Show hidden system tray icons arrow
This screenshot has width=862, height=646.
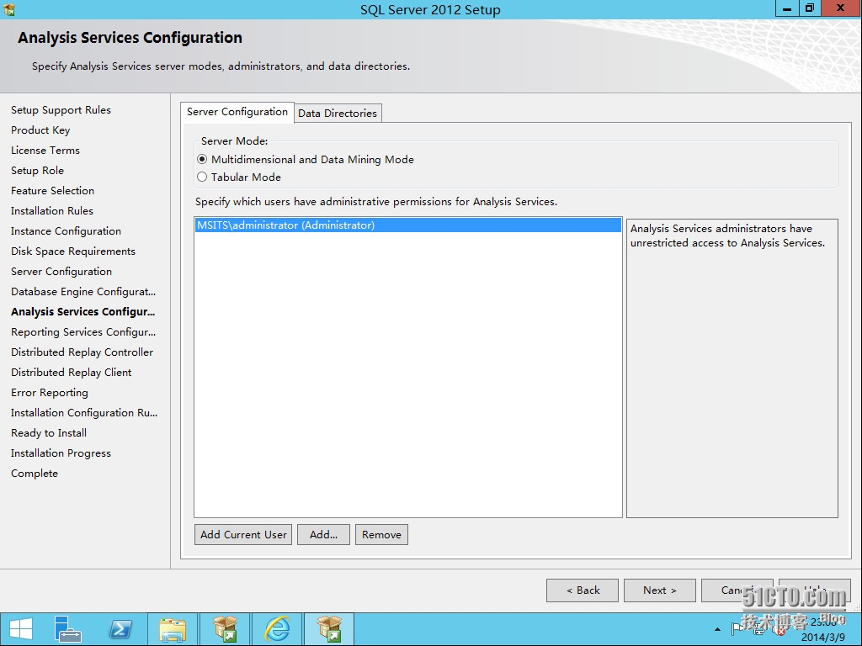(717, 629)
